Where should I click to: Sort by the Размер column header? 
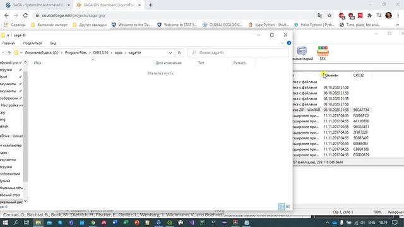[x=239, y=63]
